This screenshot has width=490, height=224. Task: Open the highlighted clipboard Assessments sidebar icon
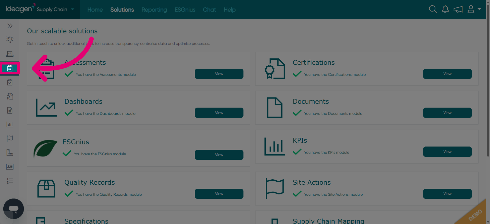pos(10,68)
